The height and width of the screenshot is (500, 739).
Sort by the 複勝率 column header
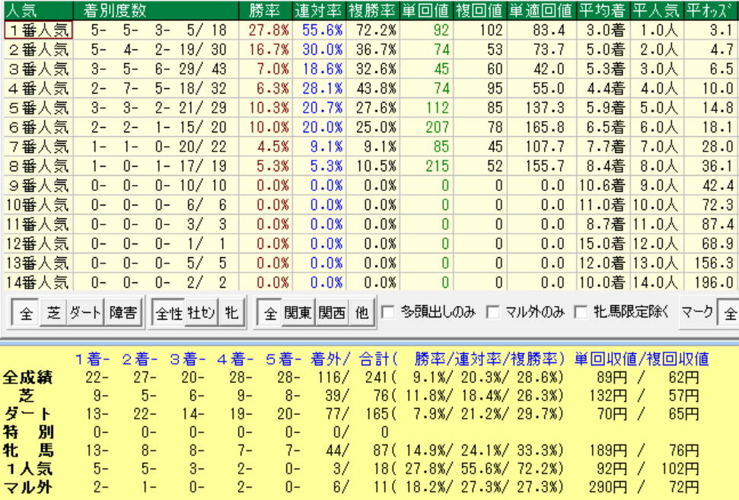point(373,11)
